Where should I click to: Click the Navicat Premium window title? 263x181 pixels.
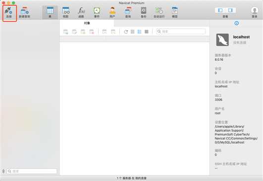click(x=132, y=3)
